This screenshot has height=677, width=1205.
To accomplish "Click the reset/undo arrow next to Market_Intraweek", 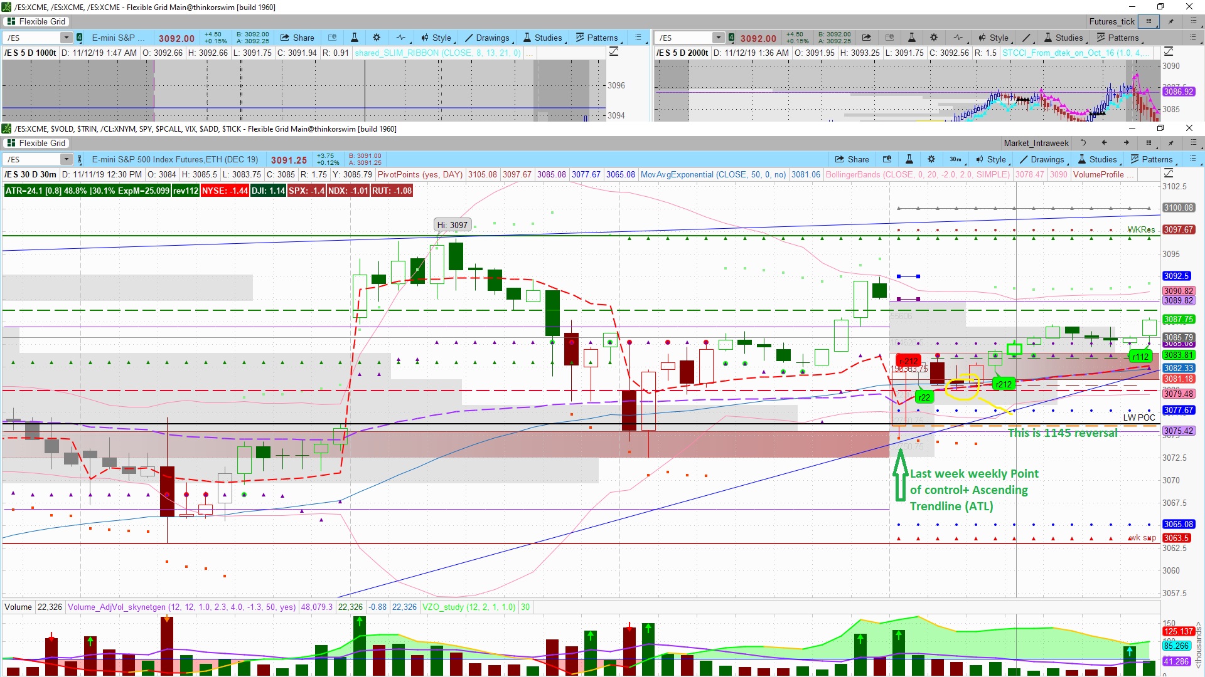I will 1083,143.
